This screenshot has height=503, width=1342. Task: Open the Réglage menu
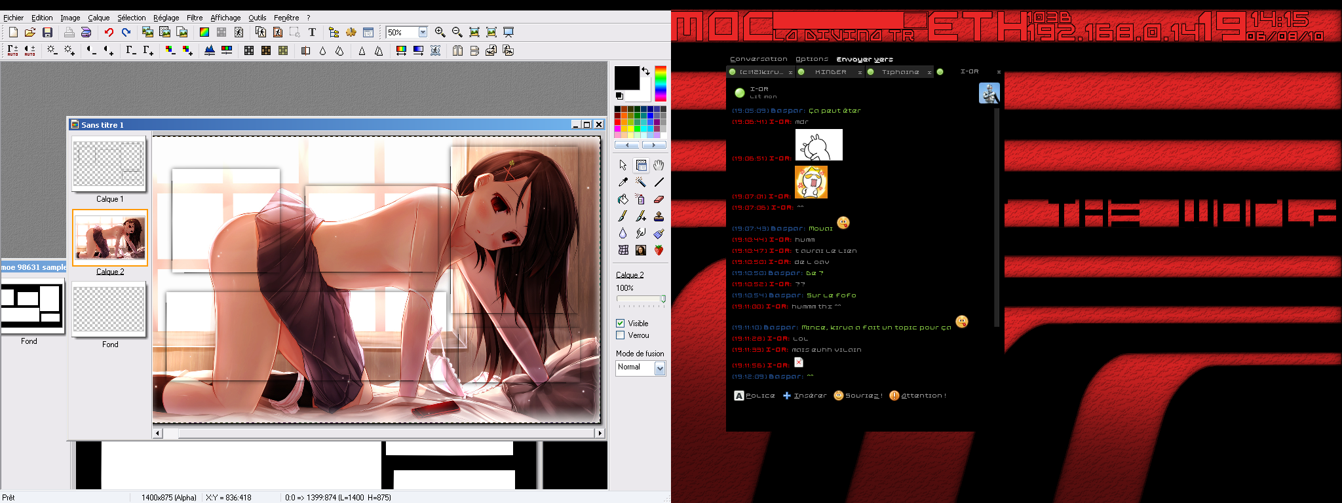tap(166, 18)
